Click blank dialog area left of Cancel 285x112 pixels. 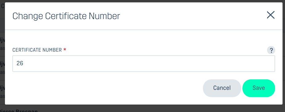[105, 88]
